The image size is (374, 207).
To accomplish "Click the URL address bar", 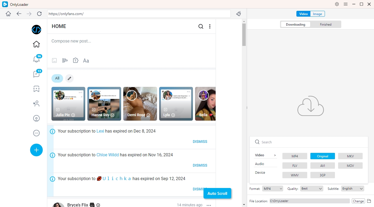I will [x=139, y=14].
